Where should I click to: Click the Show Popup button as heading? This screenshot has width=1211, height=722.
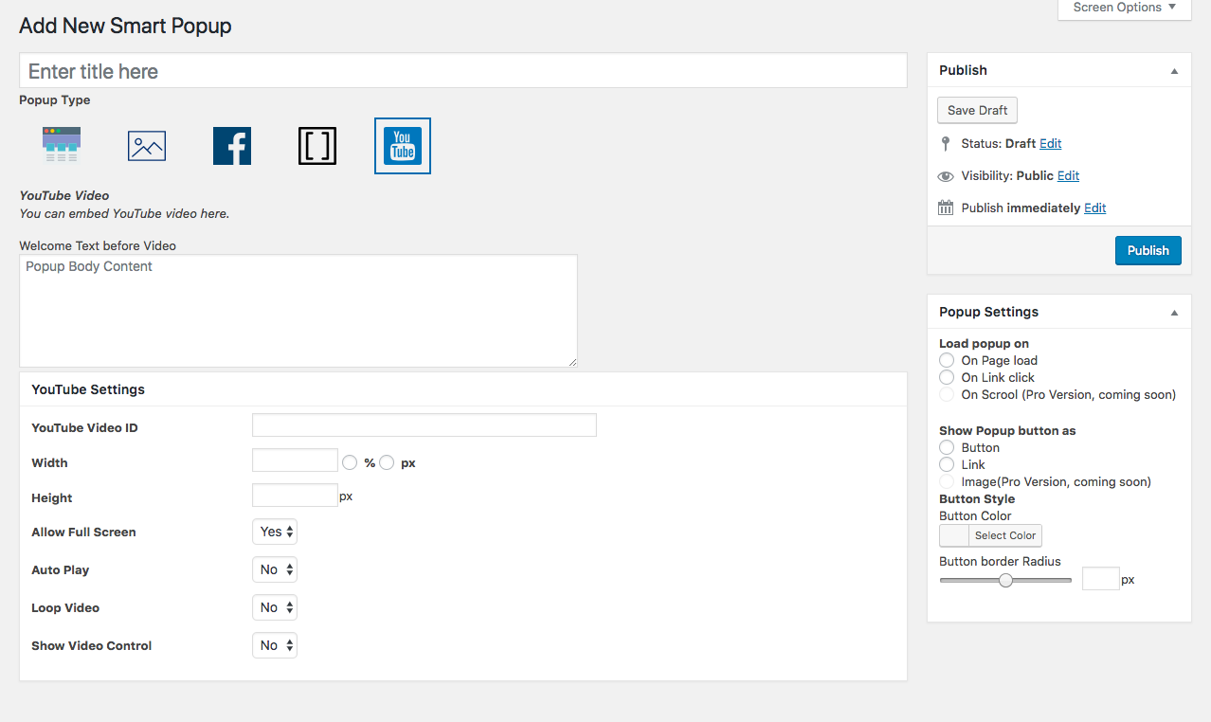click(x=1007, y=431)
